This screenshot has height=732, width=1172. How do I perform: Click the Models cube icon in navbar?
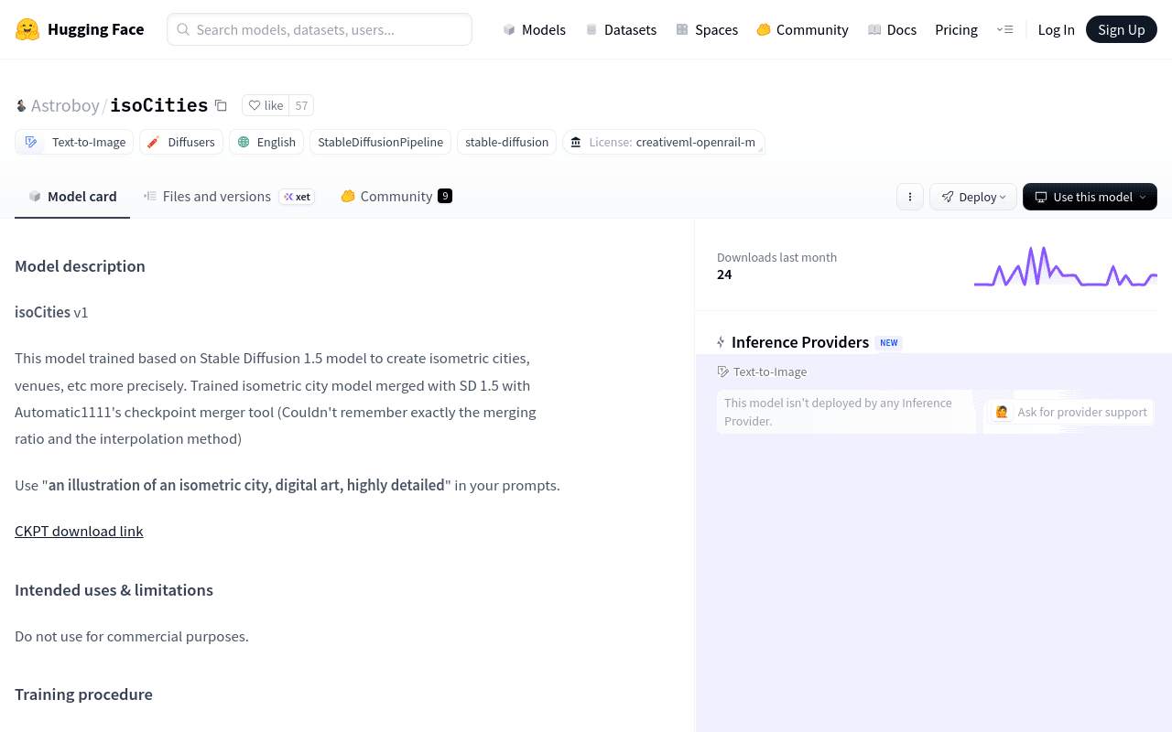(x=509, y=29)
